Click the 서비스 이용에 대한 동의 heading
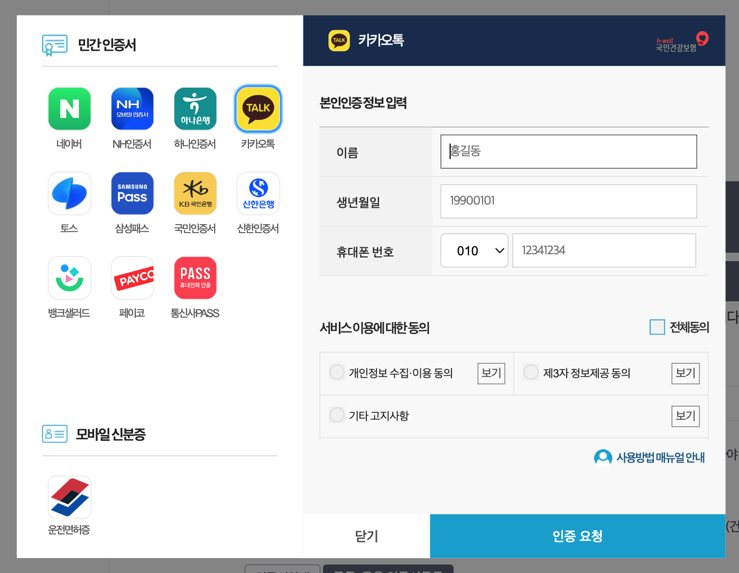Viewport: 739px width, 573px height. pyautogui.click(x=375, y=328)
